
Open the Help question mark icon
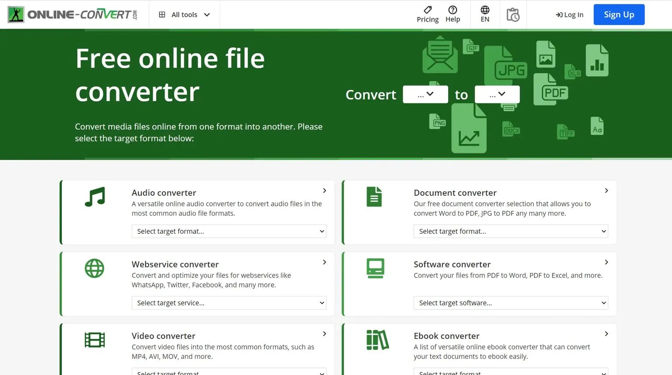coord(453,14)
